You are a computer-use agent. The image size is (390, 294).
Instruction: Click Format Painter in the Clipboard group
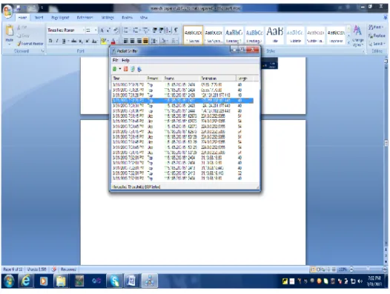[x=30, y=44]
